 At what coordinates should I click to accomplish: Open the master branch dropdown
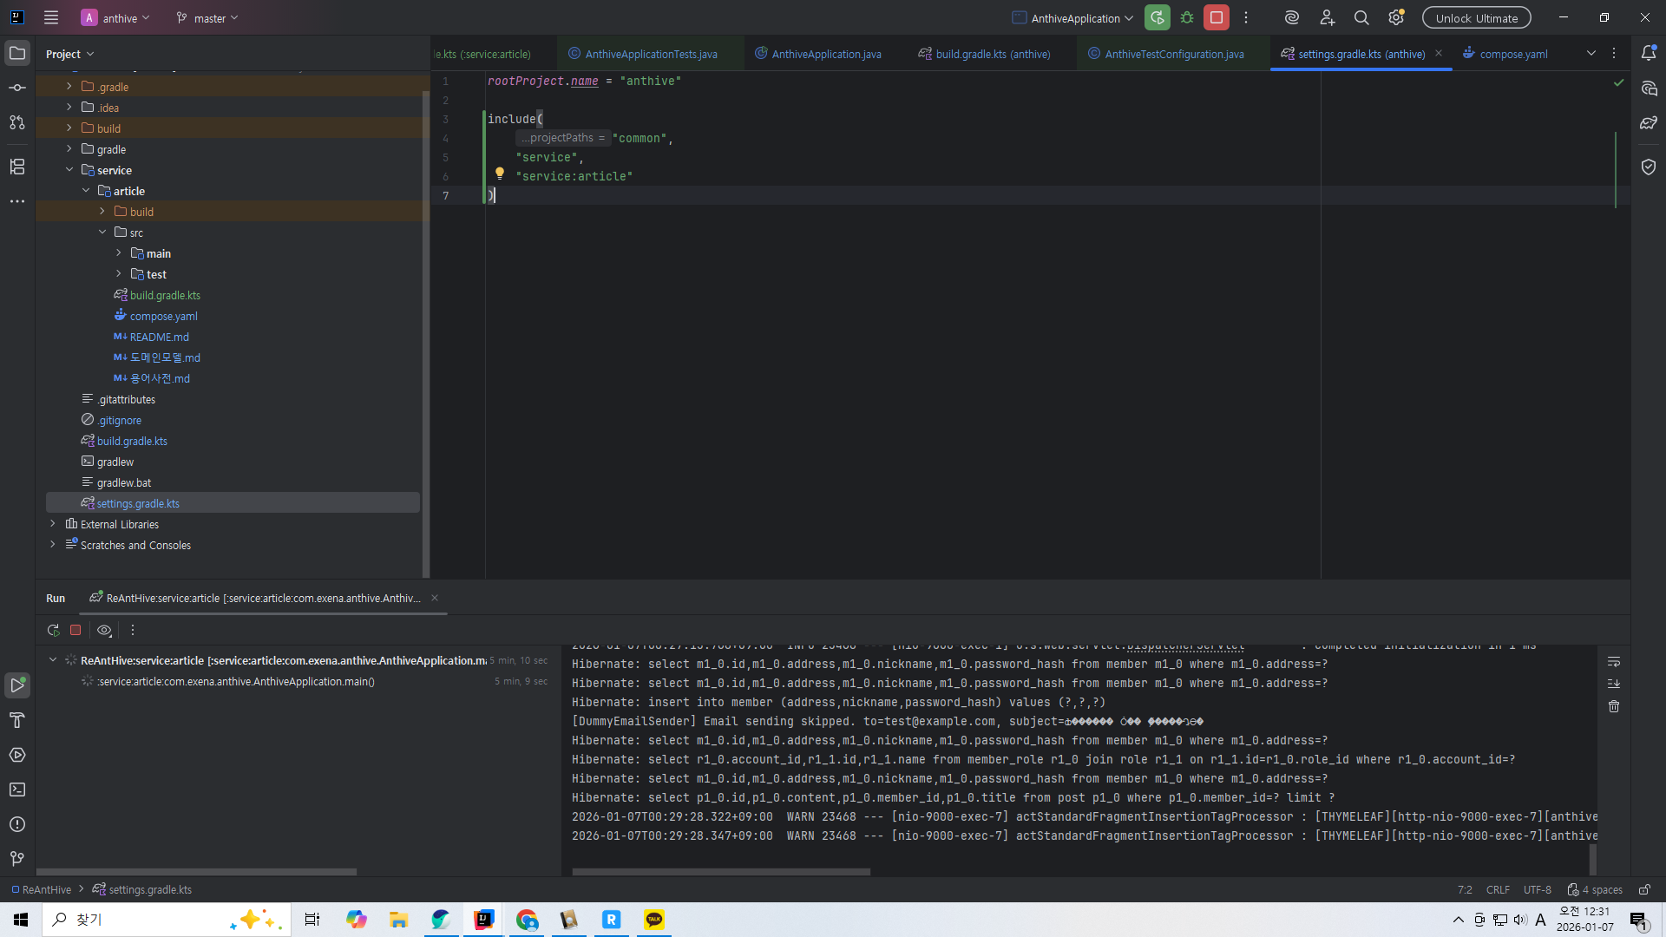tap(207, 17)
